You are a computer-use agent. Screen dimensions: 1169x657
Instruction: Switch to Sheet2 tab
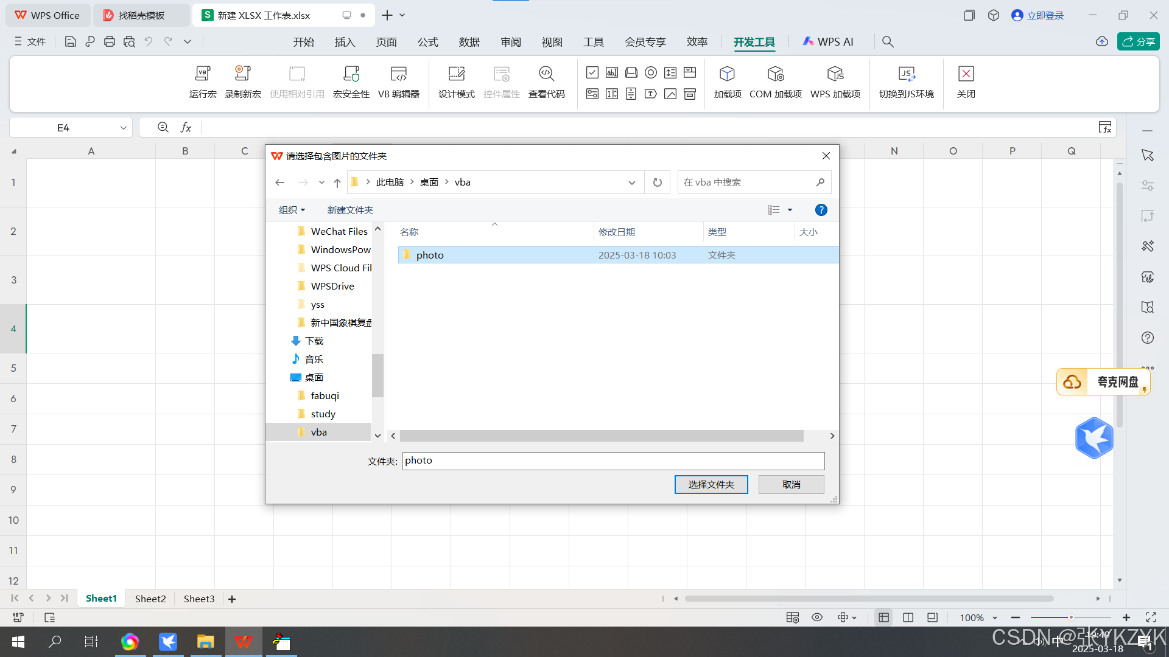[150, 599]
